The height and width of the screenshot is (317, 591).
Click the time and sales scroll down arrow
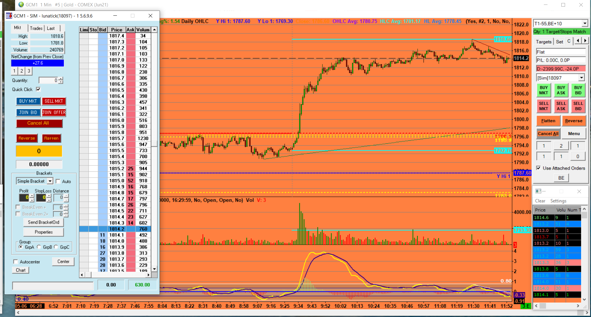click(x=584, y=299)
